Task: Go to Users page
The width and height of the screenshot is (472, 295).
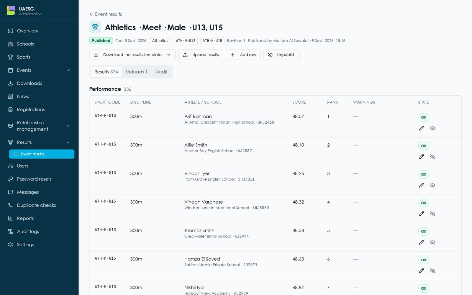Action: [39, 166]
